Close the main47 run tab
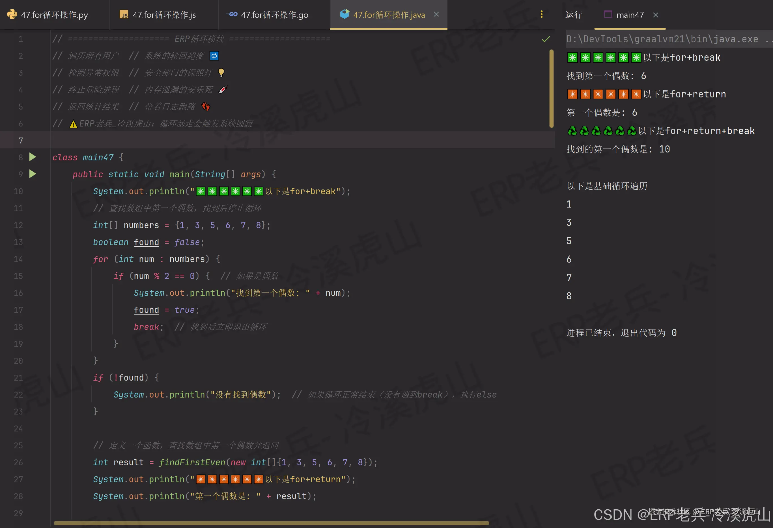This screenshot has height=528, width=773. (655, 15)
